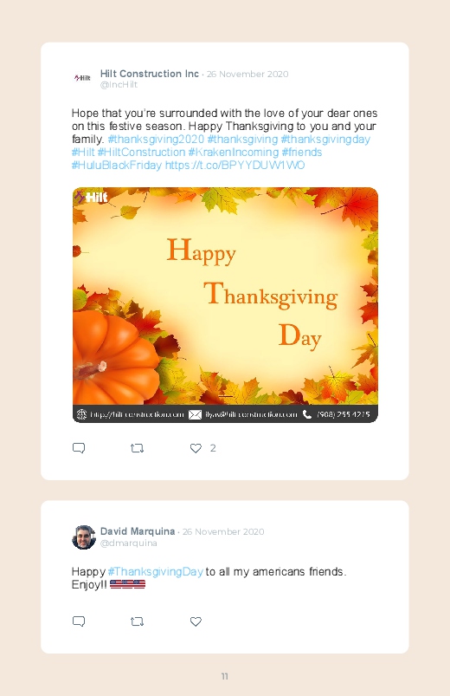Open the Happy Thanksgiving Day image
The image size is (450, 696).
[225, 305]
